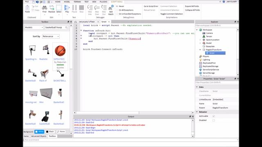262x147 pixels.
Task: Open the MODEL ribbon tab
Action: pyautogui.click(x=67, y=2)
